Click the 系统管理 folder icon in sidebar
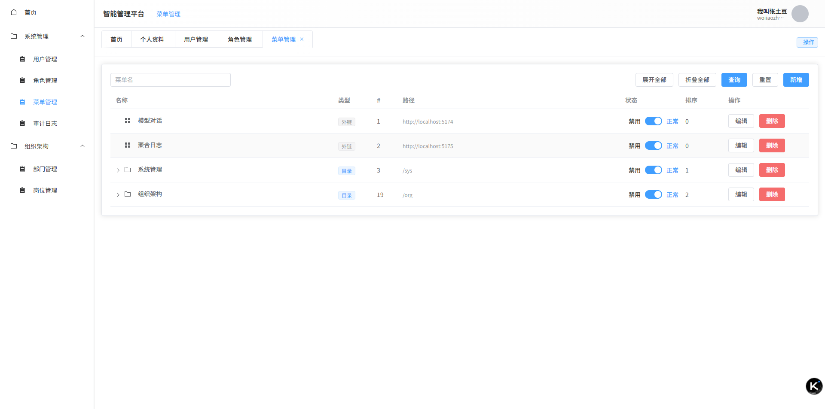 click(x=14, y=36)
